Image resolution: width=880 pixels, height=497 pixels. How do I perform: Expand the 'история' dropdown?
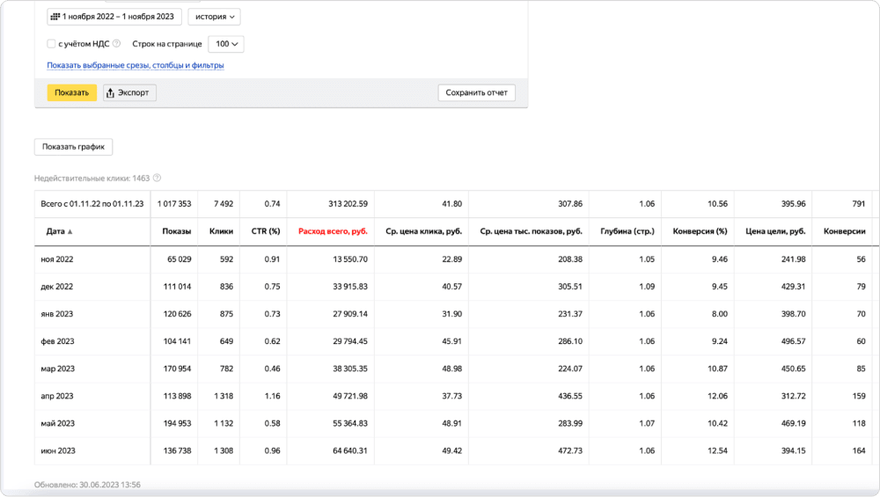(x=214, y=17)
